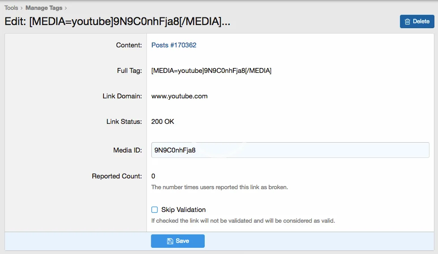
Task: Go to the Tools breadcrumb
Action: pyautogui.click(x=11, y=8)
